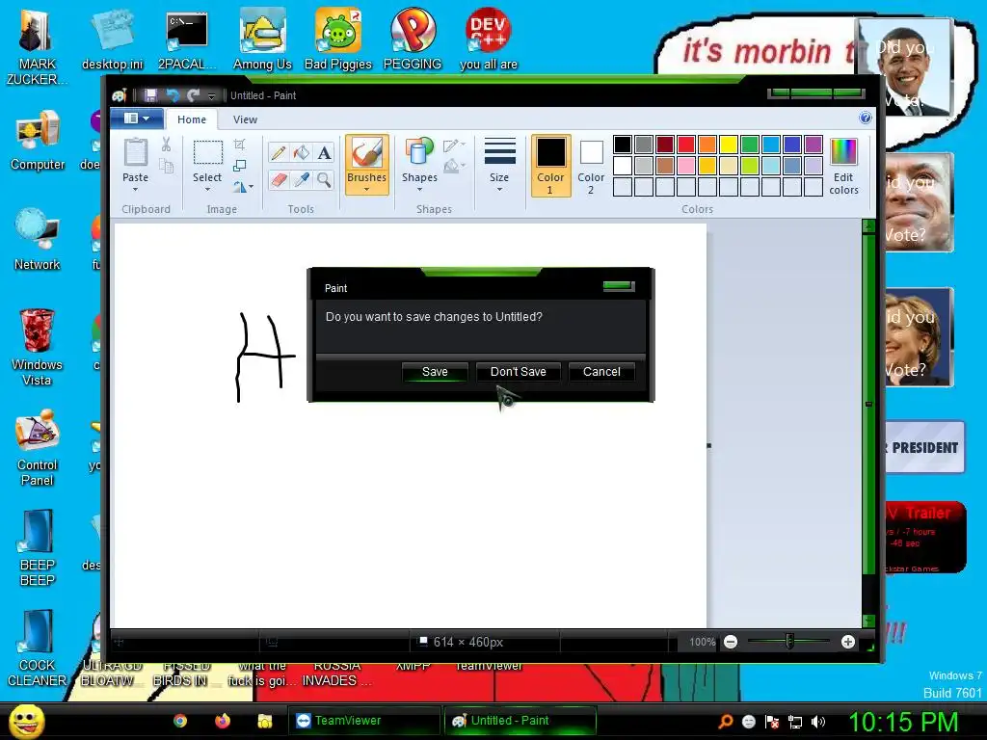Screen dimensions: 987x740
Task: Click the zoom slider handle in status bar
Action: point(789,642)
